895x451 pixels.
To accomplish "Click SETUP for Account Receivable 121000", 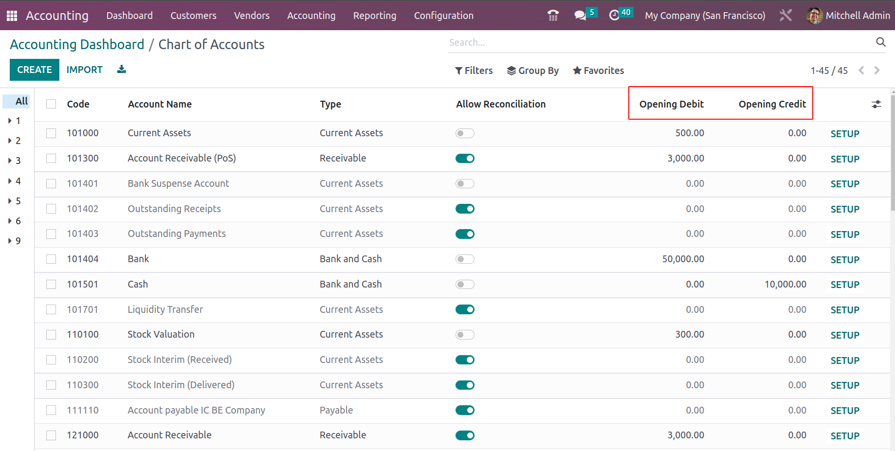I will pyautogui.click(x=845, y=436).
